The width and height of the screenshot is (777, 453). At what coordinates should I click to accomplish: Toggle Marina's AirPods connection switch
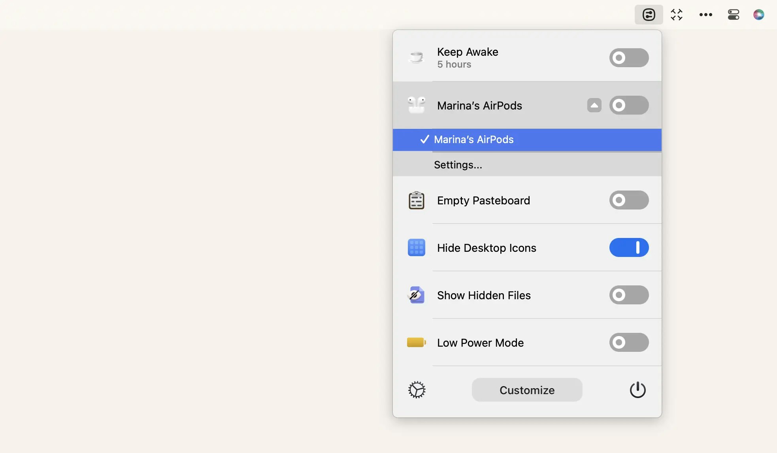point(629,105)
